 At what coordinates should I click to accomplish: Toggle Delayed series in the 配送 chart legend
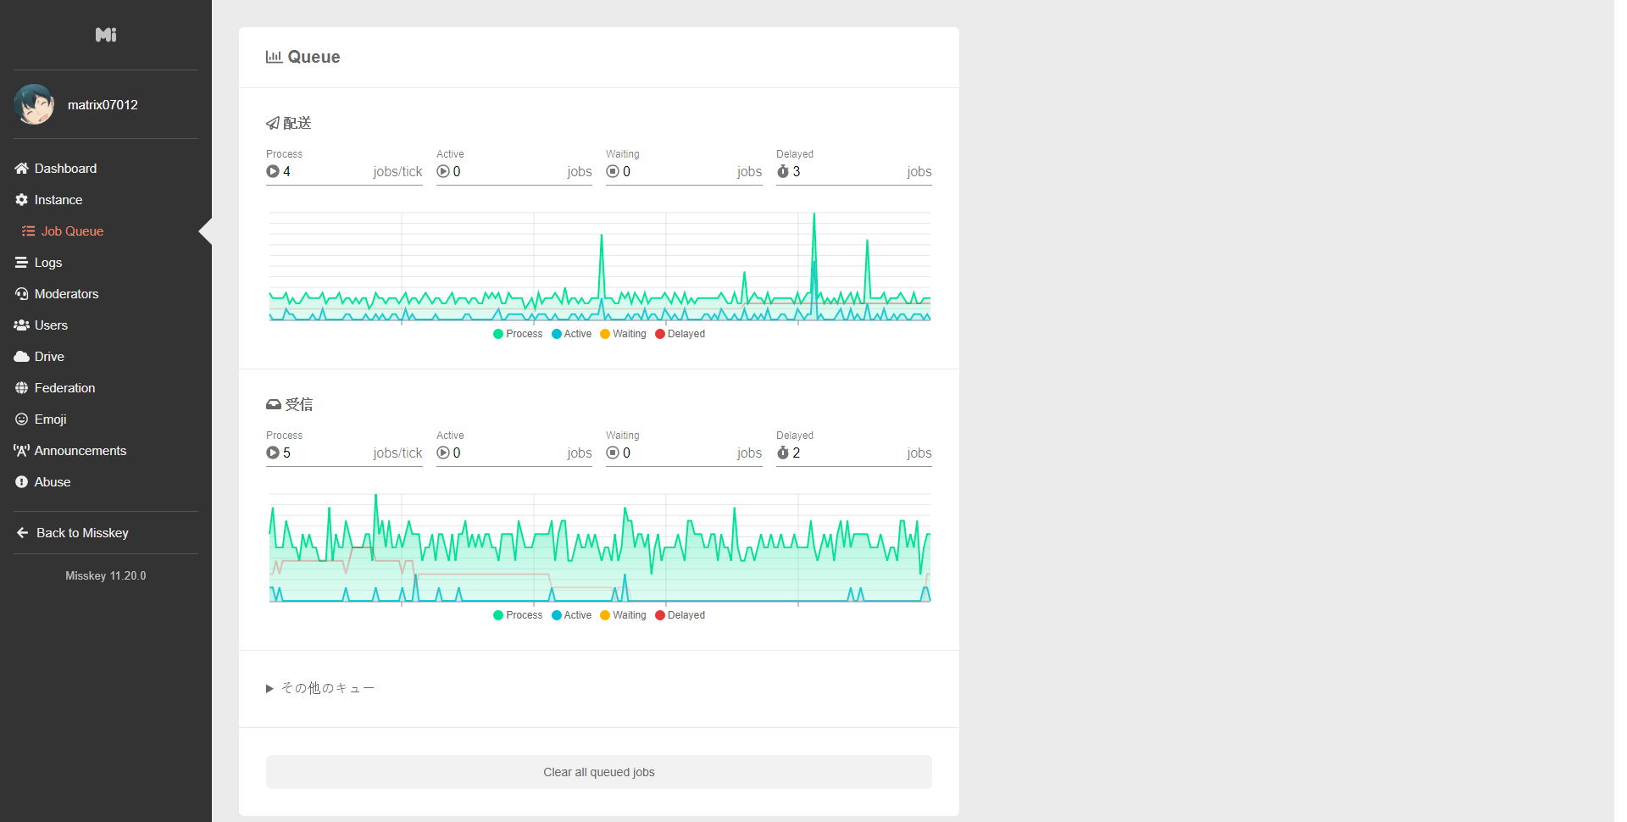point(680,334)
